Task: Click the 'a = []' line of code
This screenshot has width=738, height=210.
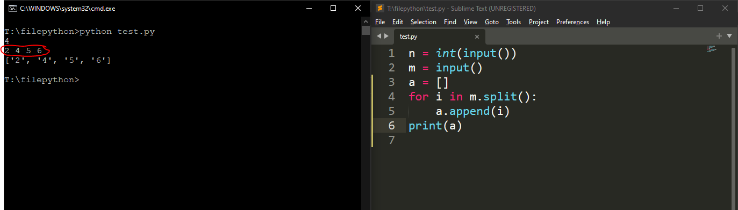Action: coord(428,82)
